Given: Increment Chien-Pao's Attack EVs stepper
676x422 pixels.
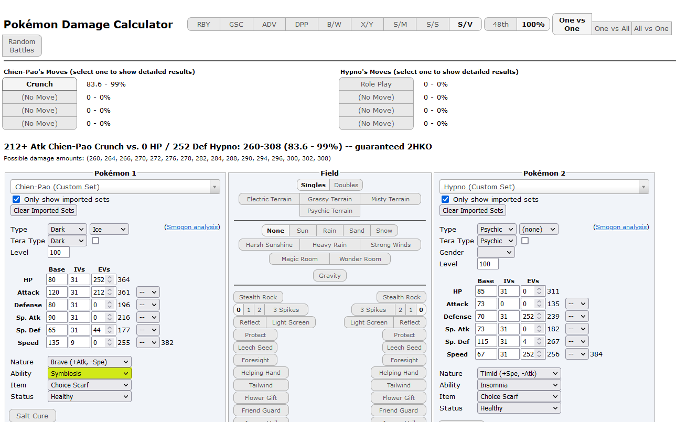Looking at the screenshot, I should pyautogui.click(x=110, y=290).
